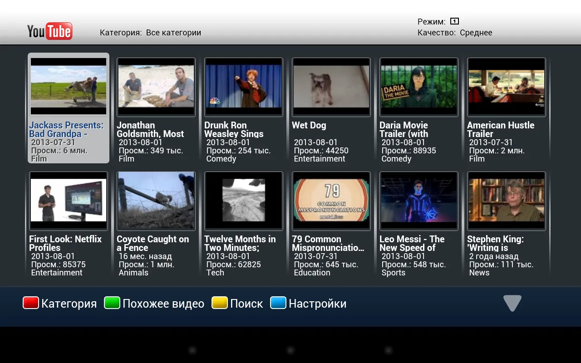Click the "Education" category label
The height and width of the screenshot is (363, 581).
pos(312,273)
